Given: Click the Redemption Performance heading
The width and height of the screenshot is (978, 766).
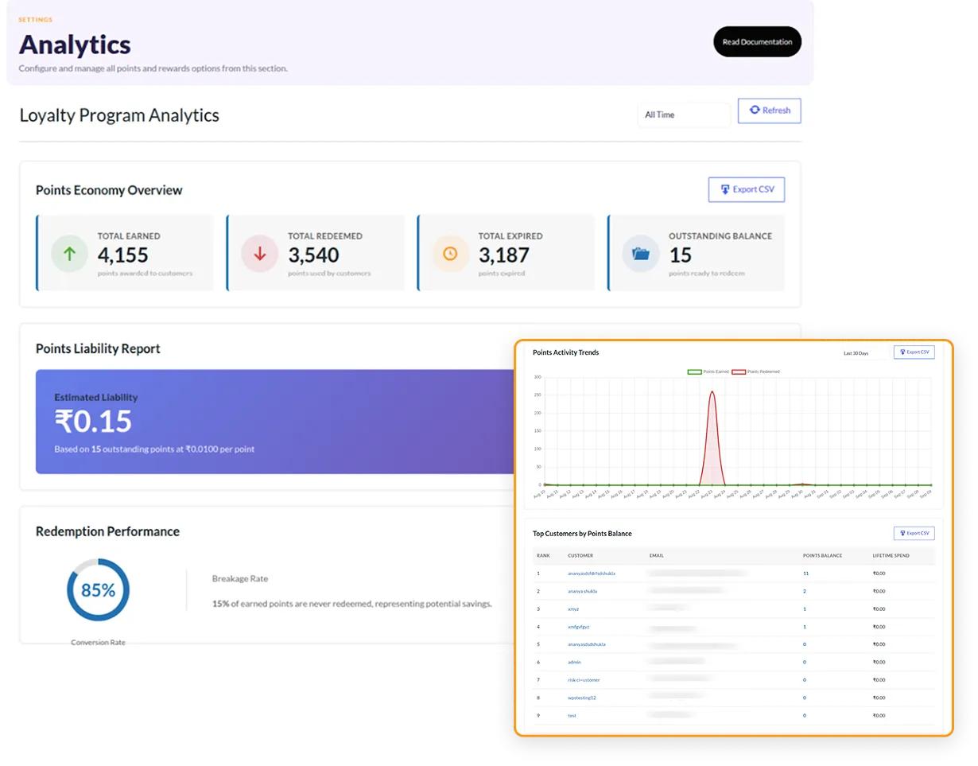Looking at the screenshot, I should pos(107,531).
